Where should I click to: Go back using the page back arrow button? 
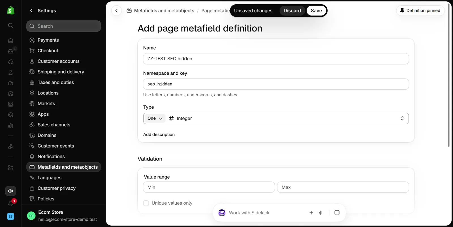116,10
